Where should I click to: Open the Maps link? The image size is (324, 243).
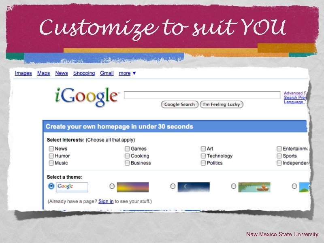pos(44,73)
